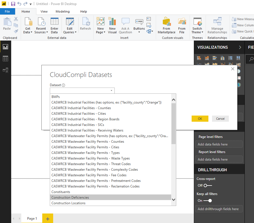The height and width of the screenshot is (223, 254).
Task: Open the File menu tab
Action: tap(8, 11)
